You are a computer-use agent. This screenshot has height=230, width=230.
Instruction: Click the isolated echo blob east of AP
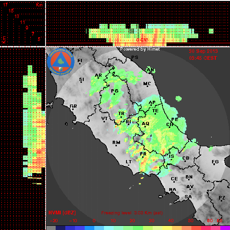tap(178, 98)
